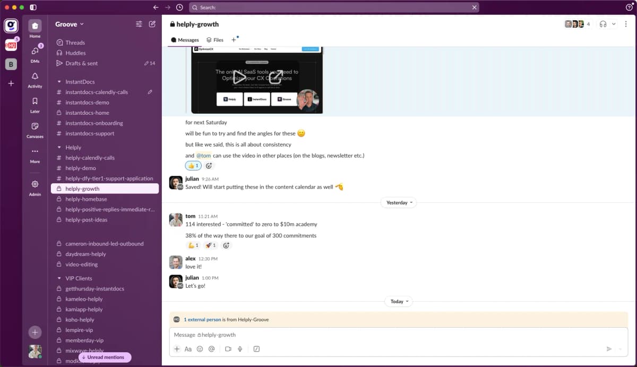
Task: Toggle the thumbs up reaction
Action: [193, 166]
